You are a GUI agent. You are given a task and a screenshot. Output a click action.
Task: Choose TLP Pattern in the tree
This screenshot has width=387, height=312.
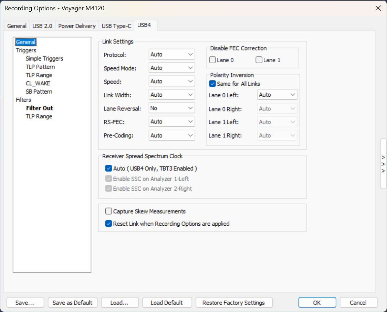click(40, 67)
